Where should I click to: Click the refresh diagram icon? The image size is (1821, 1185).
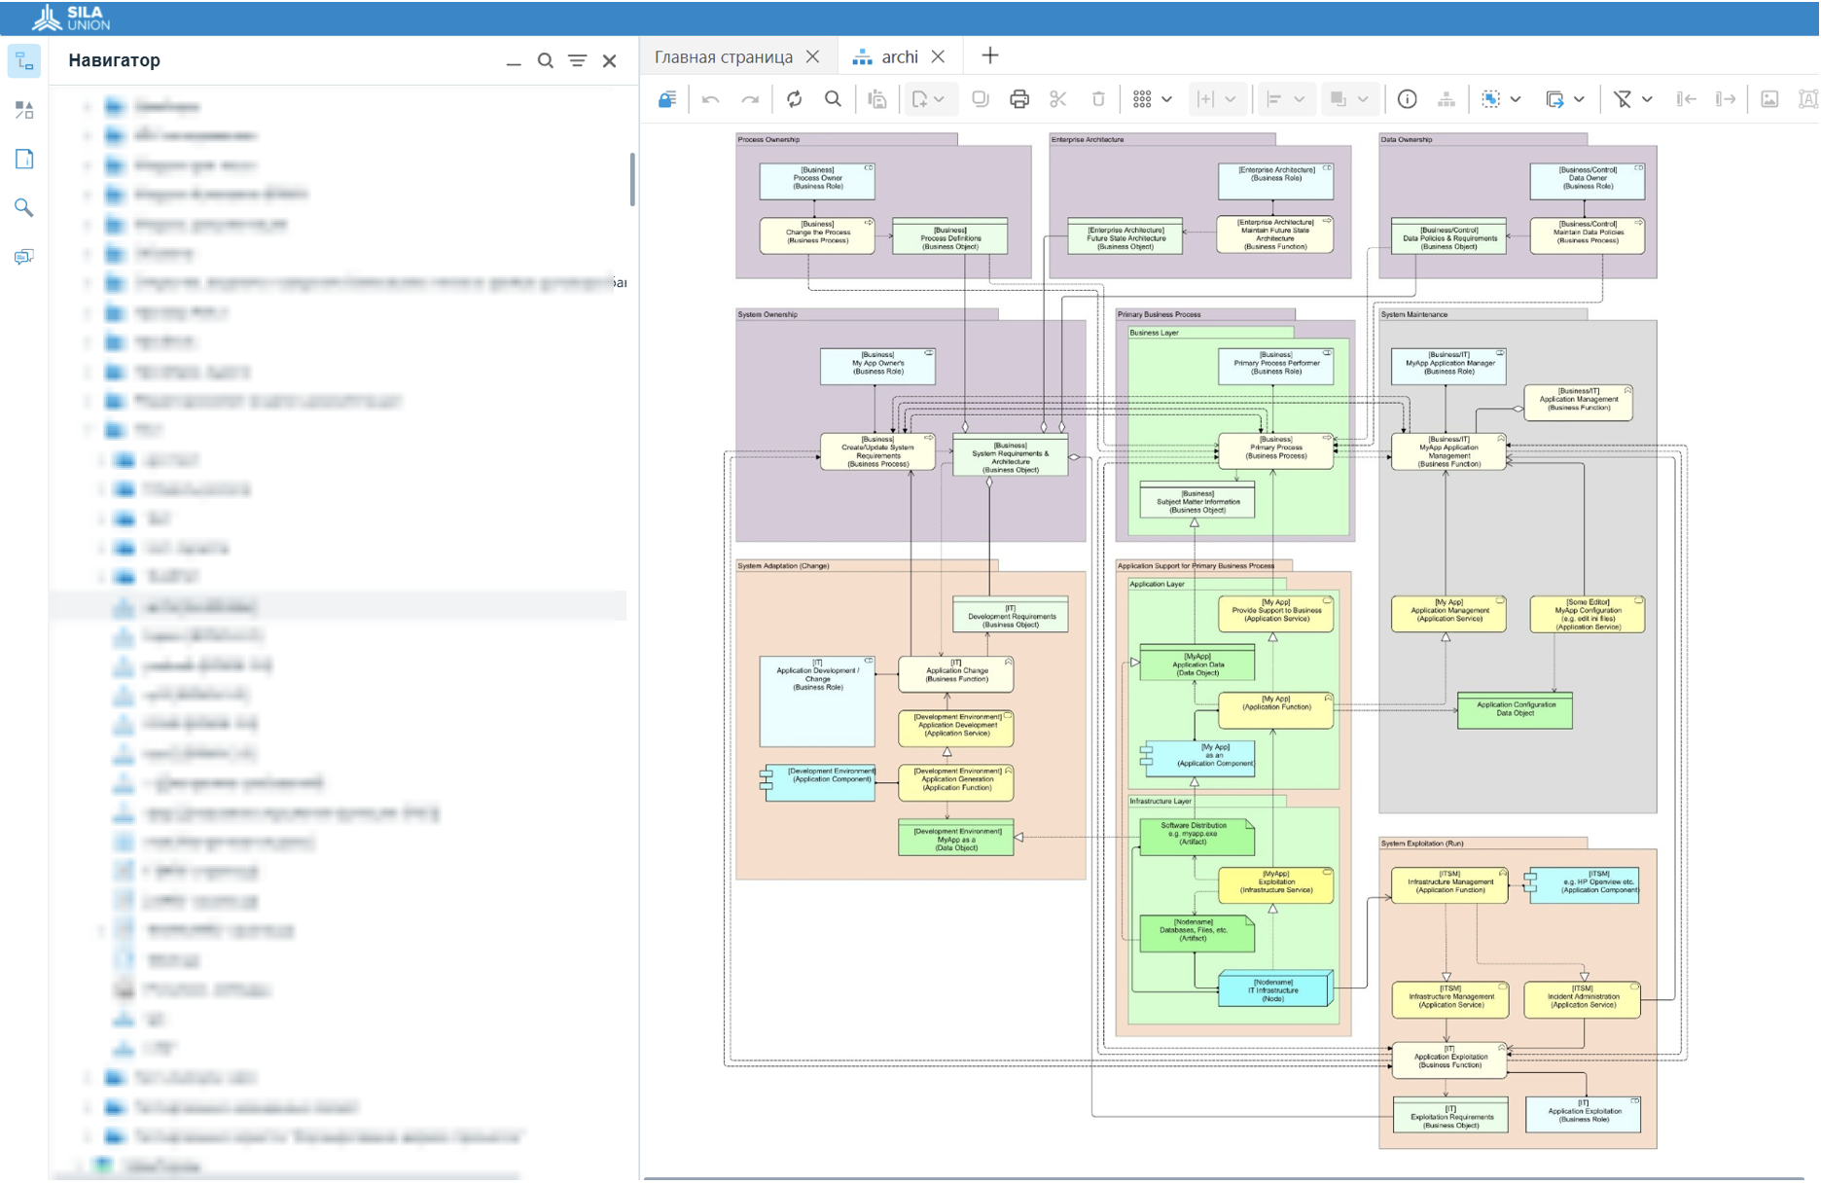(x=794, y=99)
